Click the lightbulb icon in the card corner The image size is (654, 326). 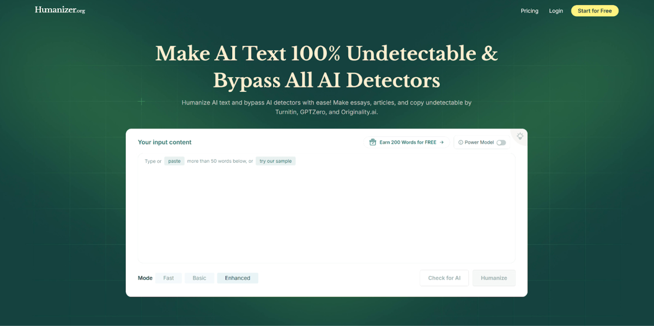(520, 136)
